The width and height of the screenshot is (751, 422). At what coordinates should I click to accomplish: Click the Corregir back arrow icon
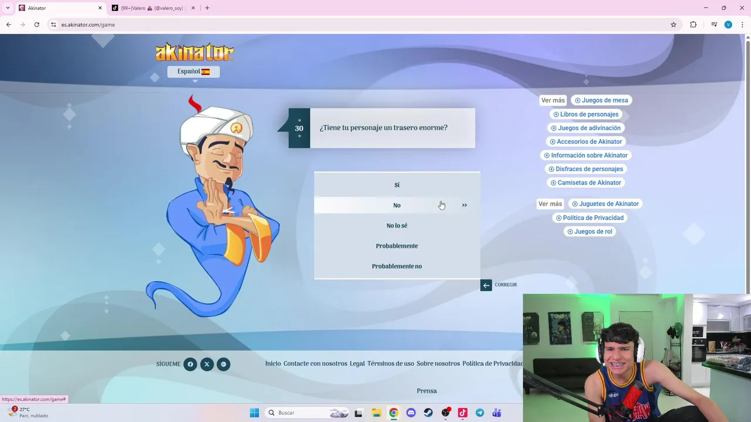click(486, 285)
